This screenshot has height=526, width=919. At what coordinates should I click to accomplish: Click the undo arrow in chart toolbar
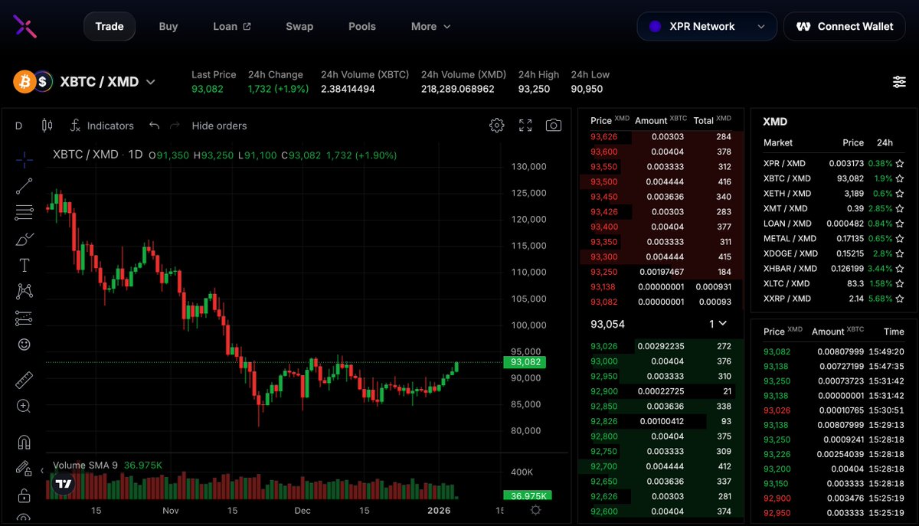(154, 126)
